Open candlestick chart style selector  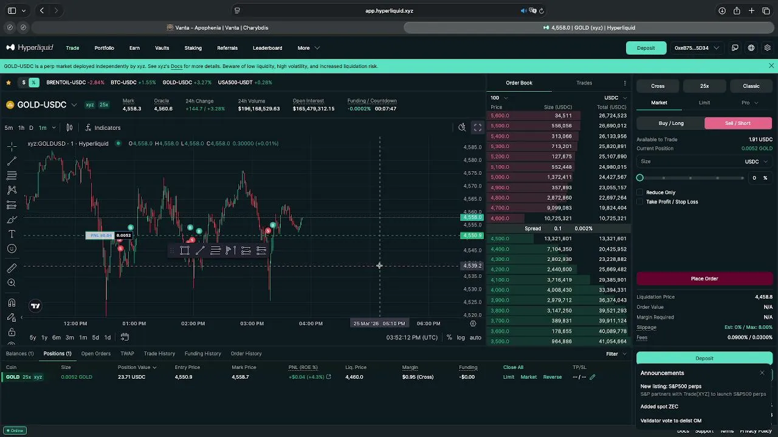point(69,127)
